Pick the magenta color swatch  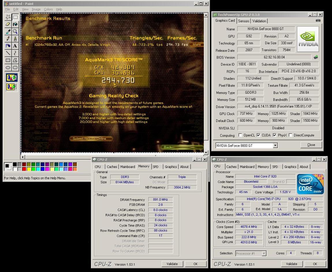pyautogui.click(x=47, y=169)
